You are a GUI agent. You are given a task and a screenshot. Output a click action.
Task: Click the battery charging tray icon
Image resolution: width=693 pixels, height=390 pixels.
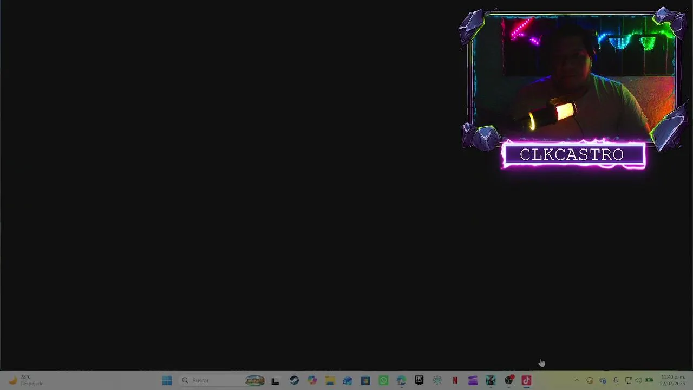pos(649,380)
